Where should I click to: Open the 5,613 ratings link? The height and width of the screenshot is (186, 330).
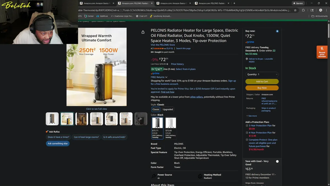[170, 48]
